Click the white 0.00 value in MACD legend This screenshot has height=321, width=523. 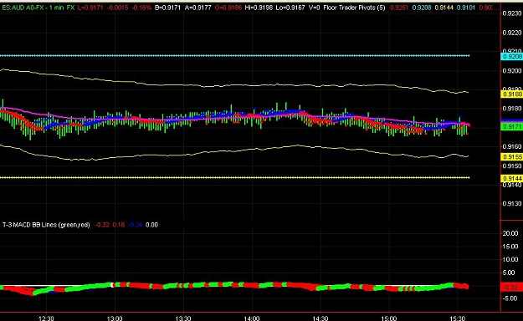tap(151, 225)
